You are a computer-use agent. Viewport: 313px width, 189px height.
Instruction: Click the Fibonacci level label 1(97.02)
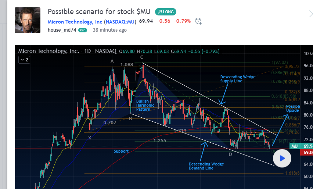[280, 63]
